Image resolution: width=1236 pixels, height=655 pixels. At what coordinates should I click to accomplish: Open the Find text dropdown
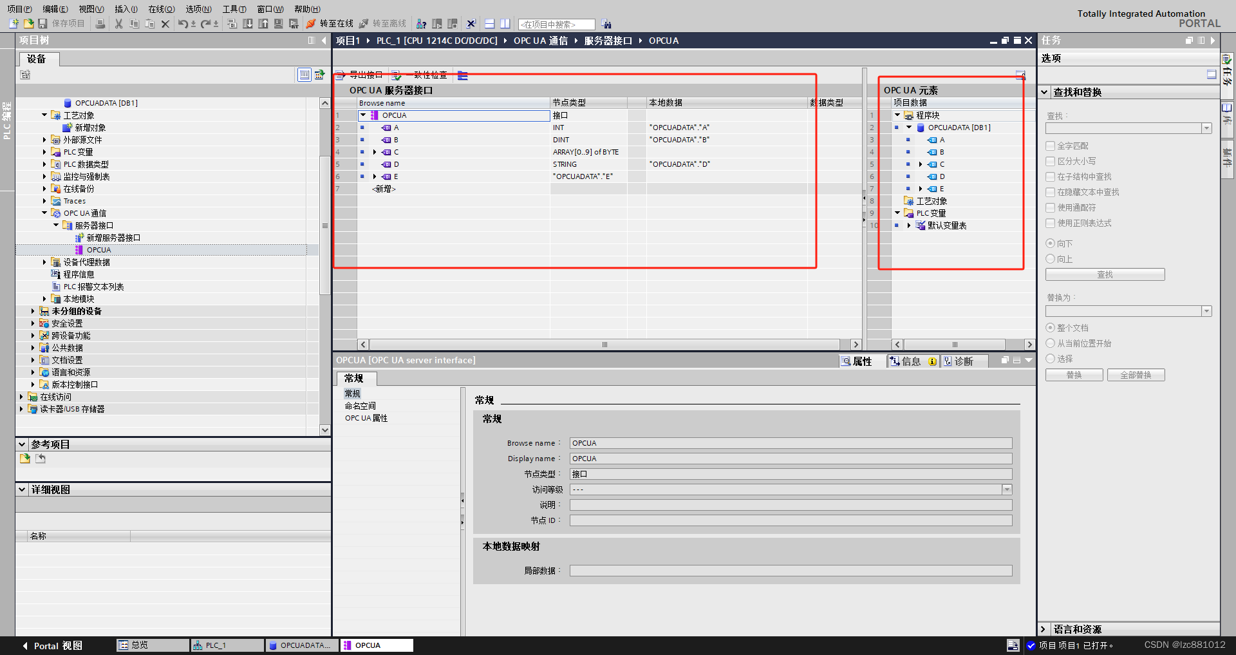pos(1207,129)
